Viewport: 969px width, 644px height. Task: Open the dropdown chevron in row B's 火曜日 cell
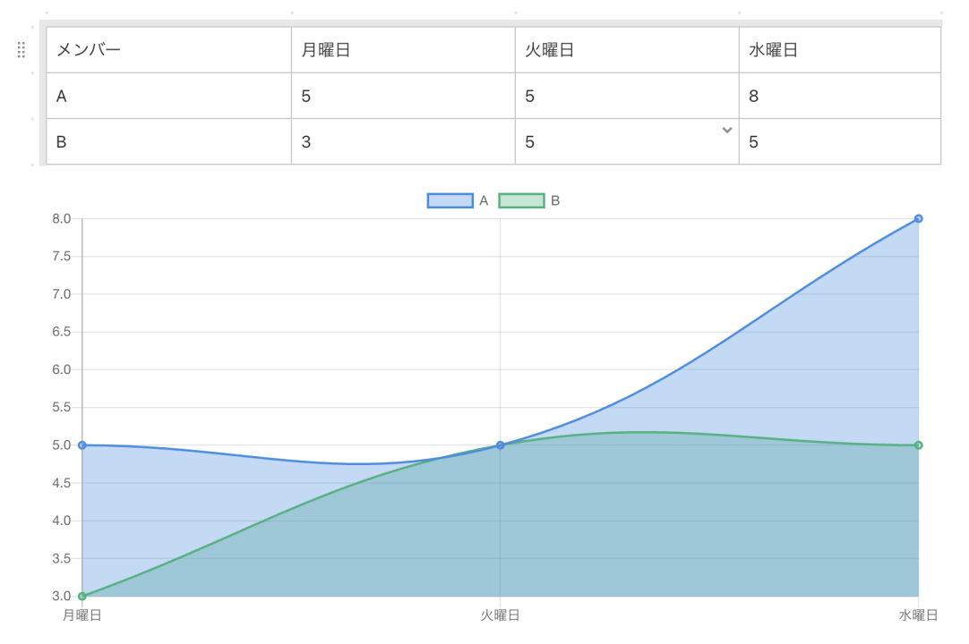pos(727,131)
